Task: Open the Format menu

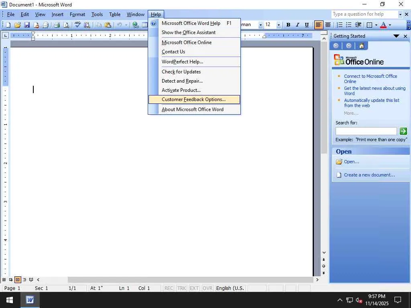Action: coord(77,14)
